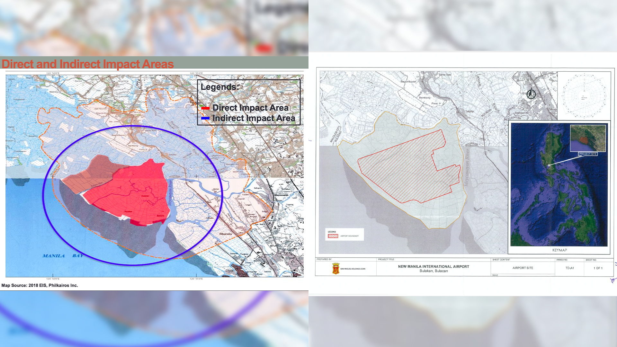Click the project site satellite inset image
617x347 pixels.
[588, 138]
